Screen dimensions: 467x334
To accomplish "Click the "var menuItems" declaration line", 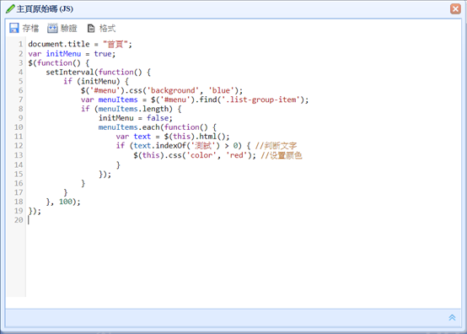I will point(195,100).
